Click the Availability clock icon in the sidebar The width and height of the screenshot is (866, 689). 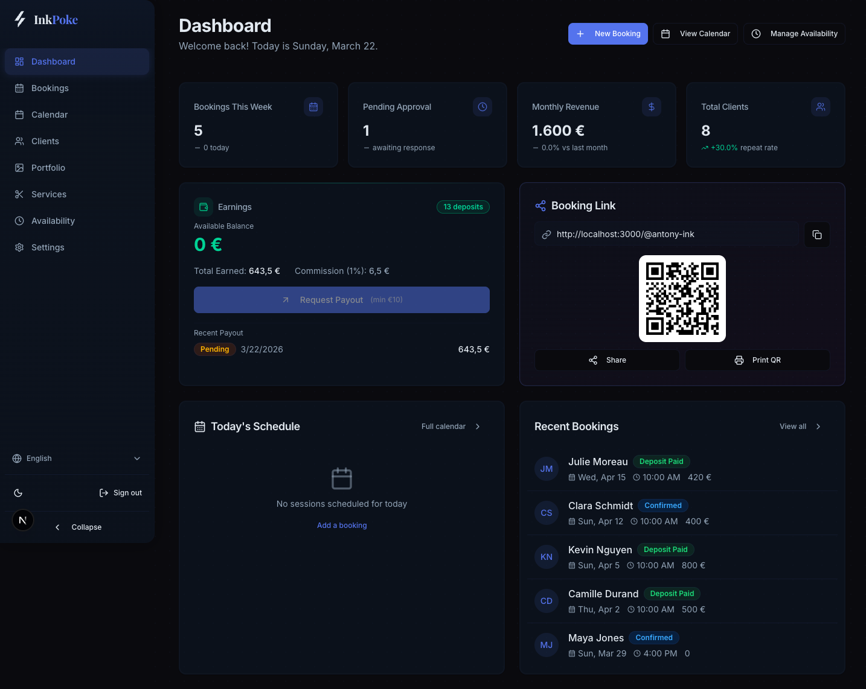pyautogui.click(x=19, y=221)
